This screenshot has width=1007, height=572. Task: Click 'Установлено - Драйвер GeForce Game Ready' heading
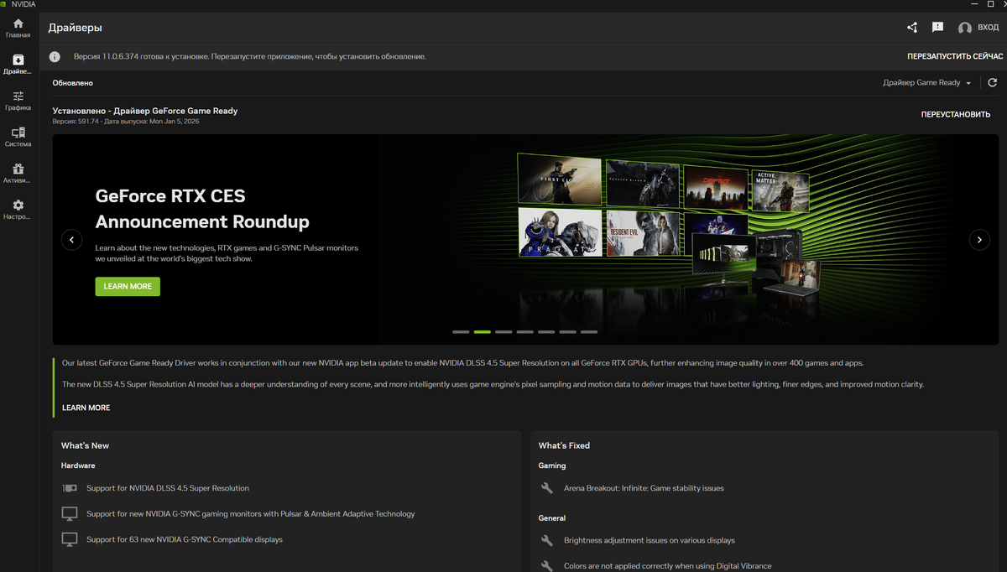click(x=145, y=111)
